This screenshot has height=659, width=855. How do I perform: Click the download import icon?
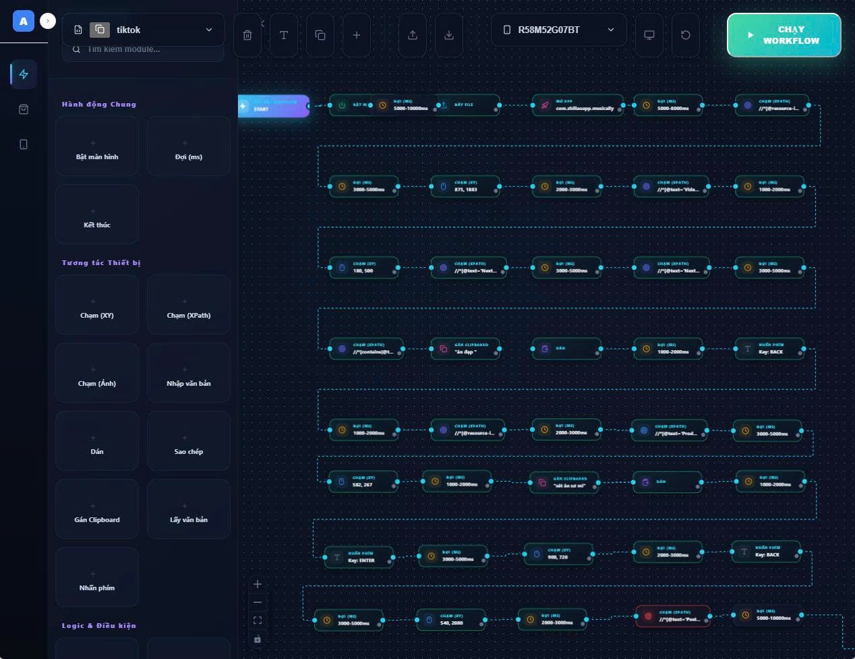coord(449,35)
